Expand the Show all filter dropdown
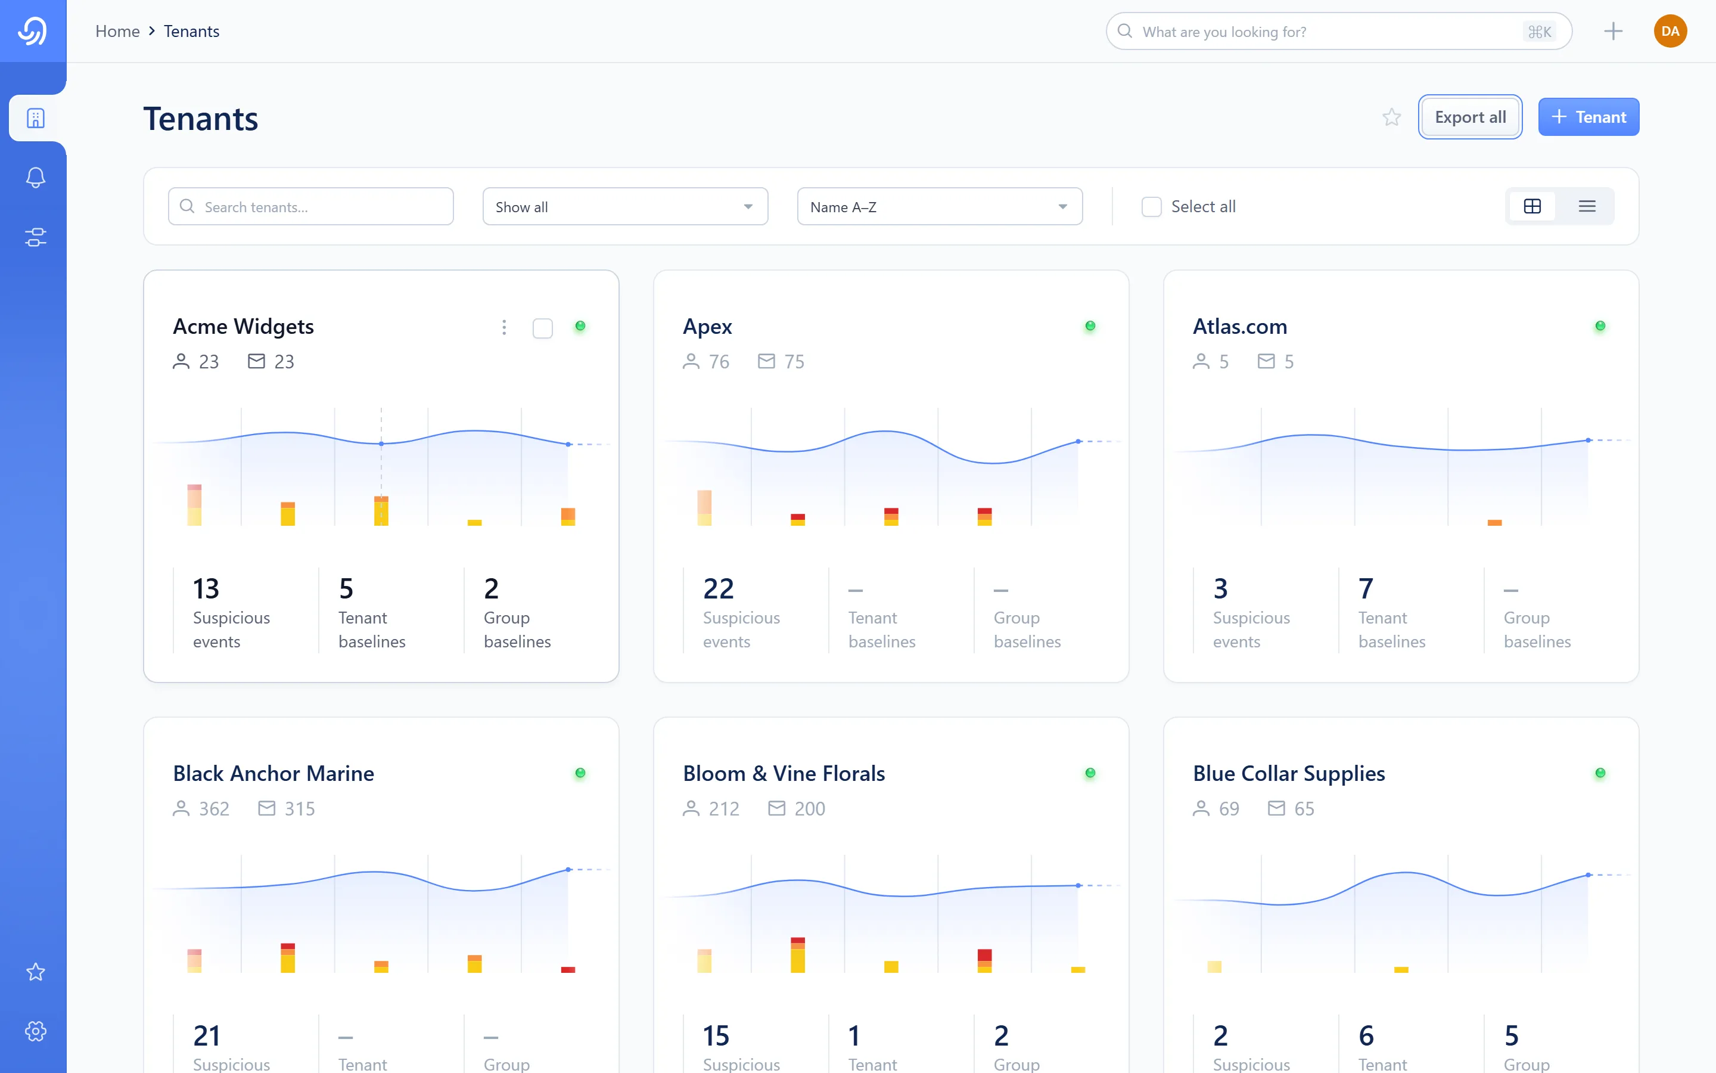Screen dimensions: 1716x1073 624,206
